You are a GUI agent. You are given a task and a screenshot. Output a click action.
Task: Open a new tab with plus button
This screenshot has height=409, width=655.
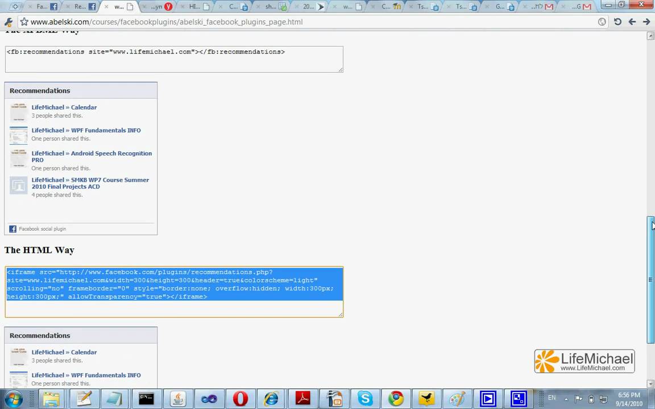(15, 6)
